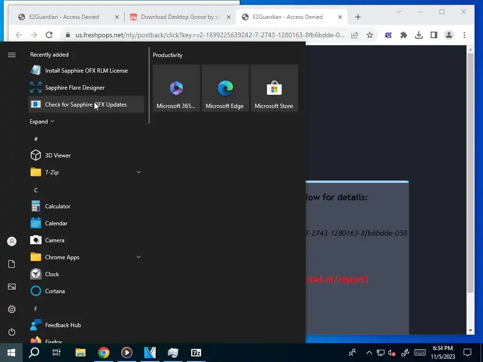Close the Download Desktop Goose tab

point(229,17)
